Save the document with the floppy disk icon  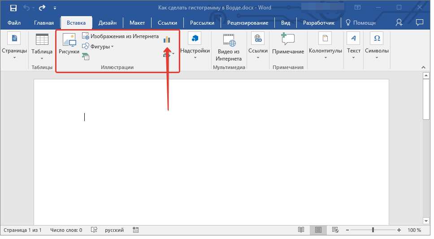tap(13, 8)
